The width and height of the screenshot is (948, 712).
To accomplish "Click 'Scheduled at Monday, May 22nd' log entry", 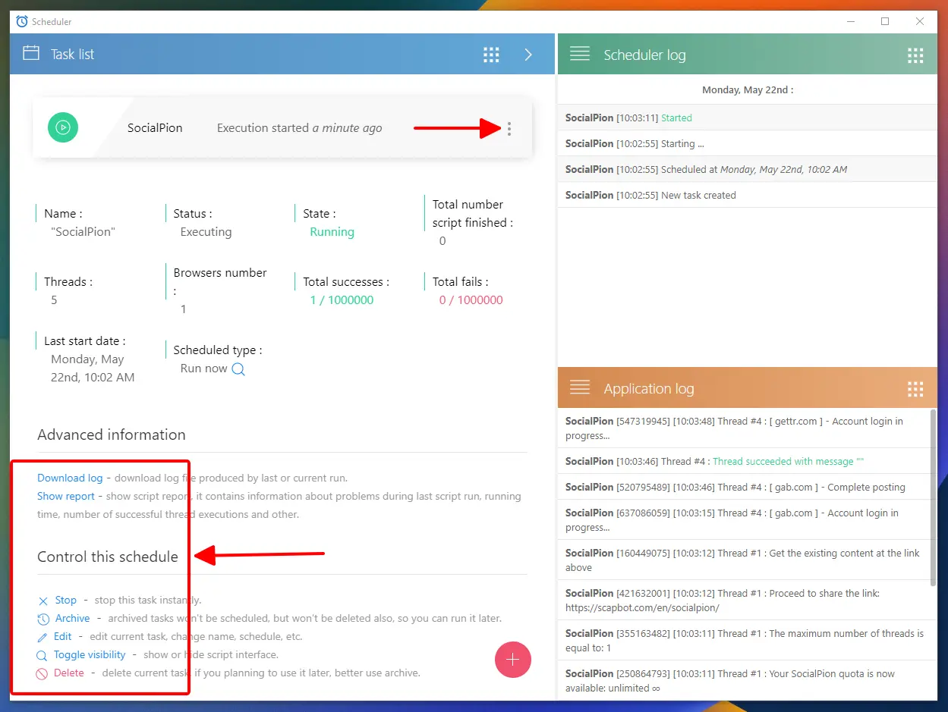I will (x=747, y=169).
